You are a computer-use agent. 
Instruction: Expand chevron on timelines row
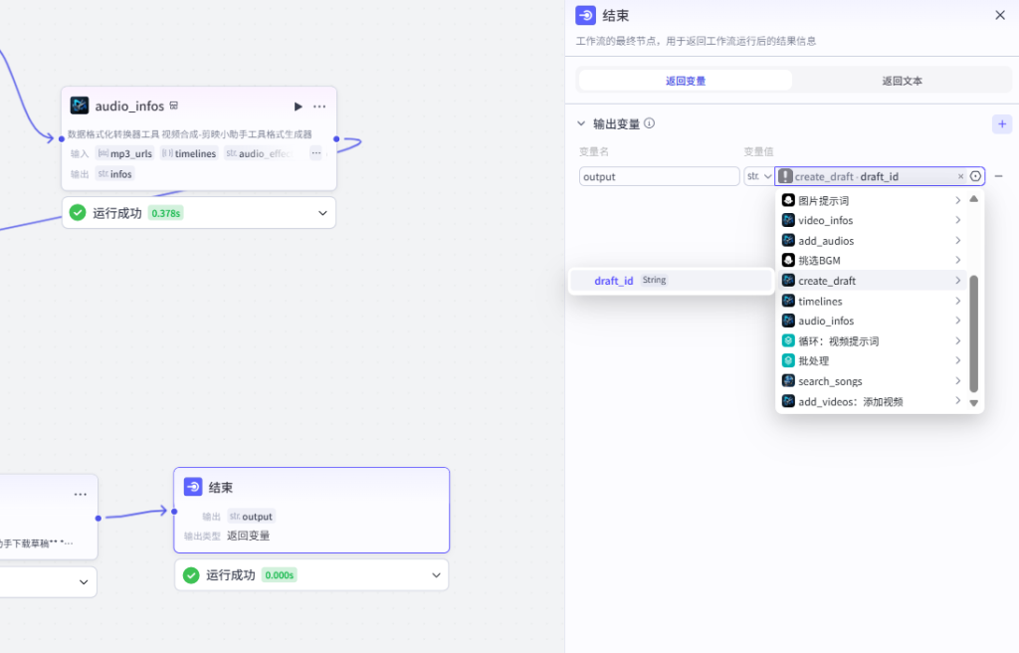click(x=958, y=302)
